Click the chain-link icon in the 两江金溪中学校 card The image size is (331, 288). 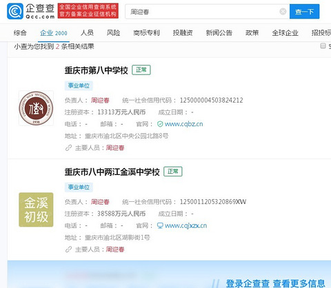tap(68, 249)
